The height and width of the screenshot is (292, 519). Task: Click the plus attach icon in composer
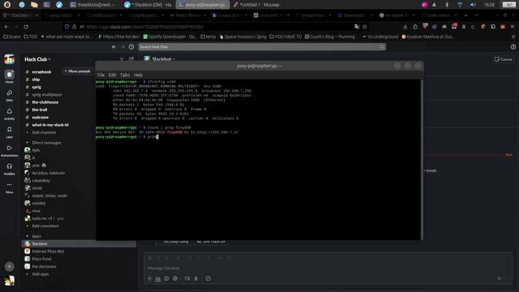coord(149,278)
